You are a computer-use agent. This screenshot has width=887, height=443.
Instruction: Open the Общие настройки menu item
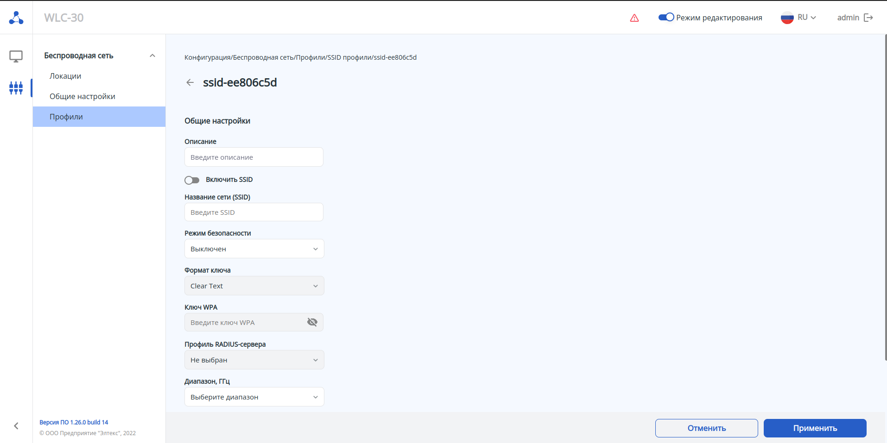click(x=82, y=96)
